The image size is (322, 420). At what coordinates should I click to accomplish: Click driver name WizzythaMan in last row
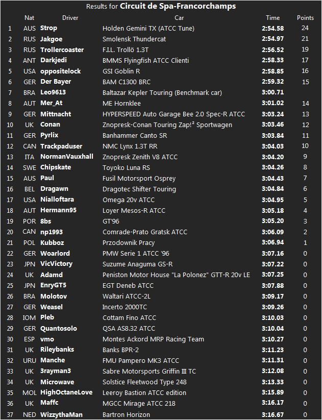pyautogui.click(x=61, y=414)
